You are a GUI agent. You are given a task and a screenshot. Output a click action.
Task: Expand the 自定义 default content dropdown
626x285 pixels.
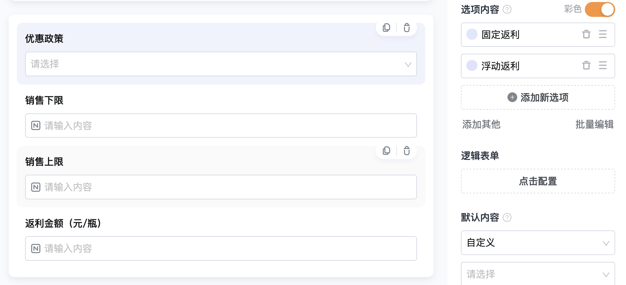(538, 243)
